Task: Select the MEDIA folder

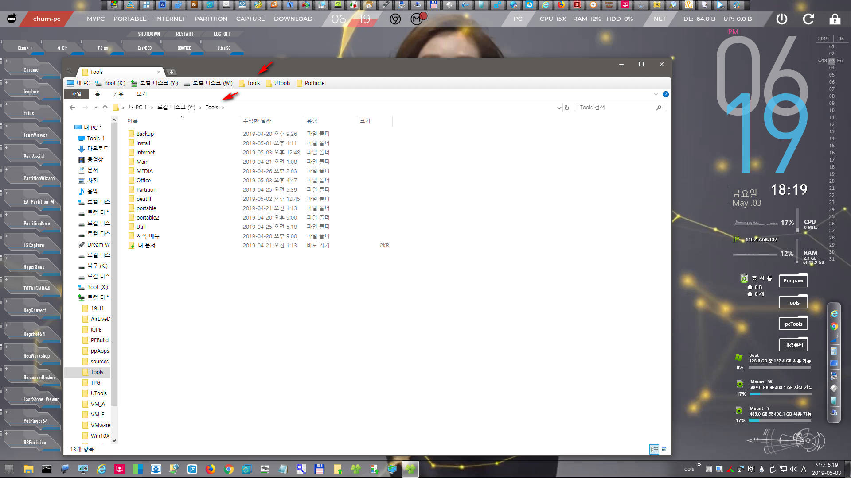Action: [144, 171]
